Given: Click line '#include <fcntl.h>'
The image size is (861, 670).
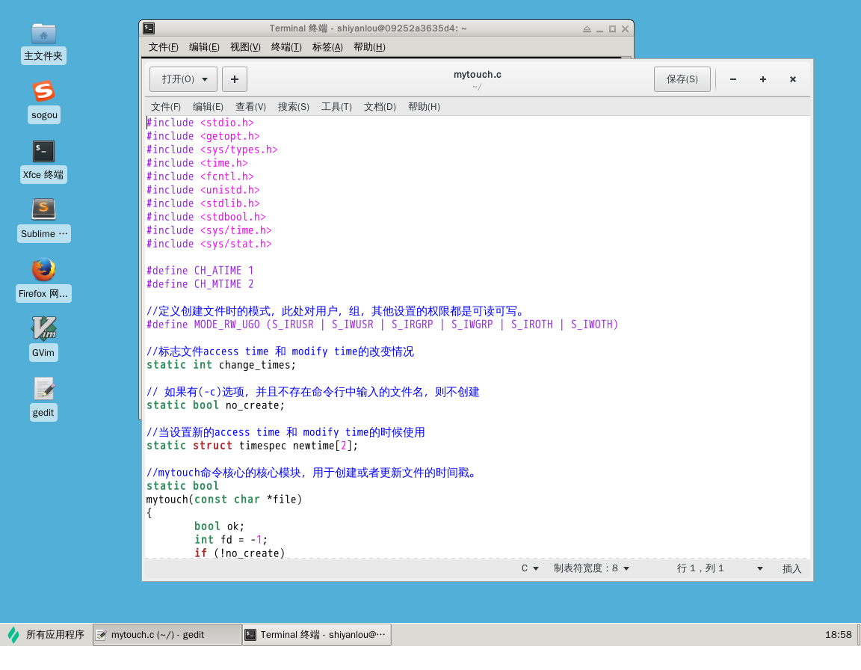Looking at the screenshot, I should (x=200, y=176).
